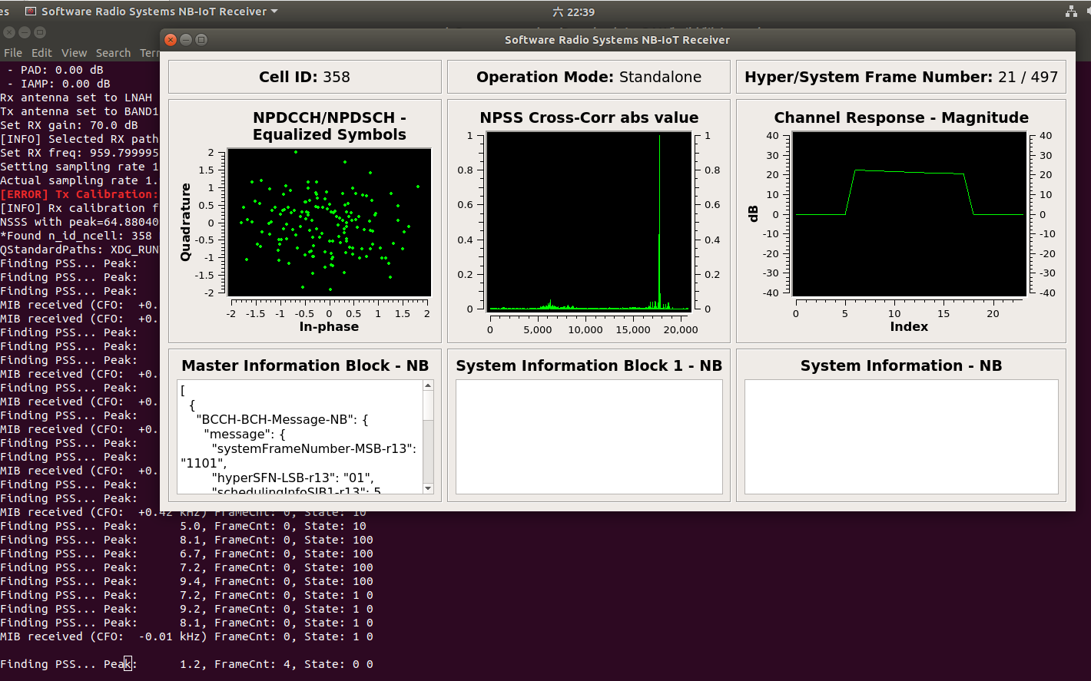Click the Channel Response - Magnitude title
The width and height of the screenshot is (1091, 681).
901,117
